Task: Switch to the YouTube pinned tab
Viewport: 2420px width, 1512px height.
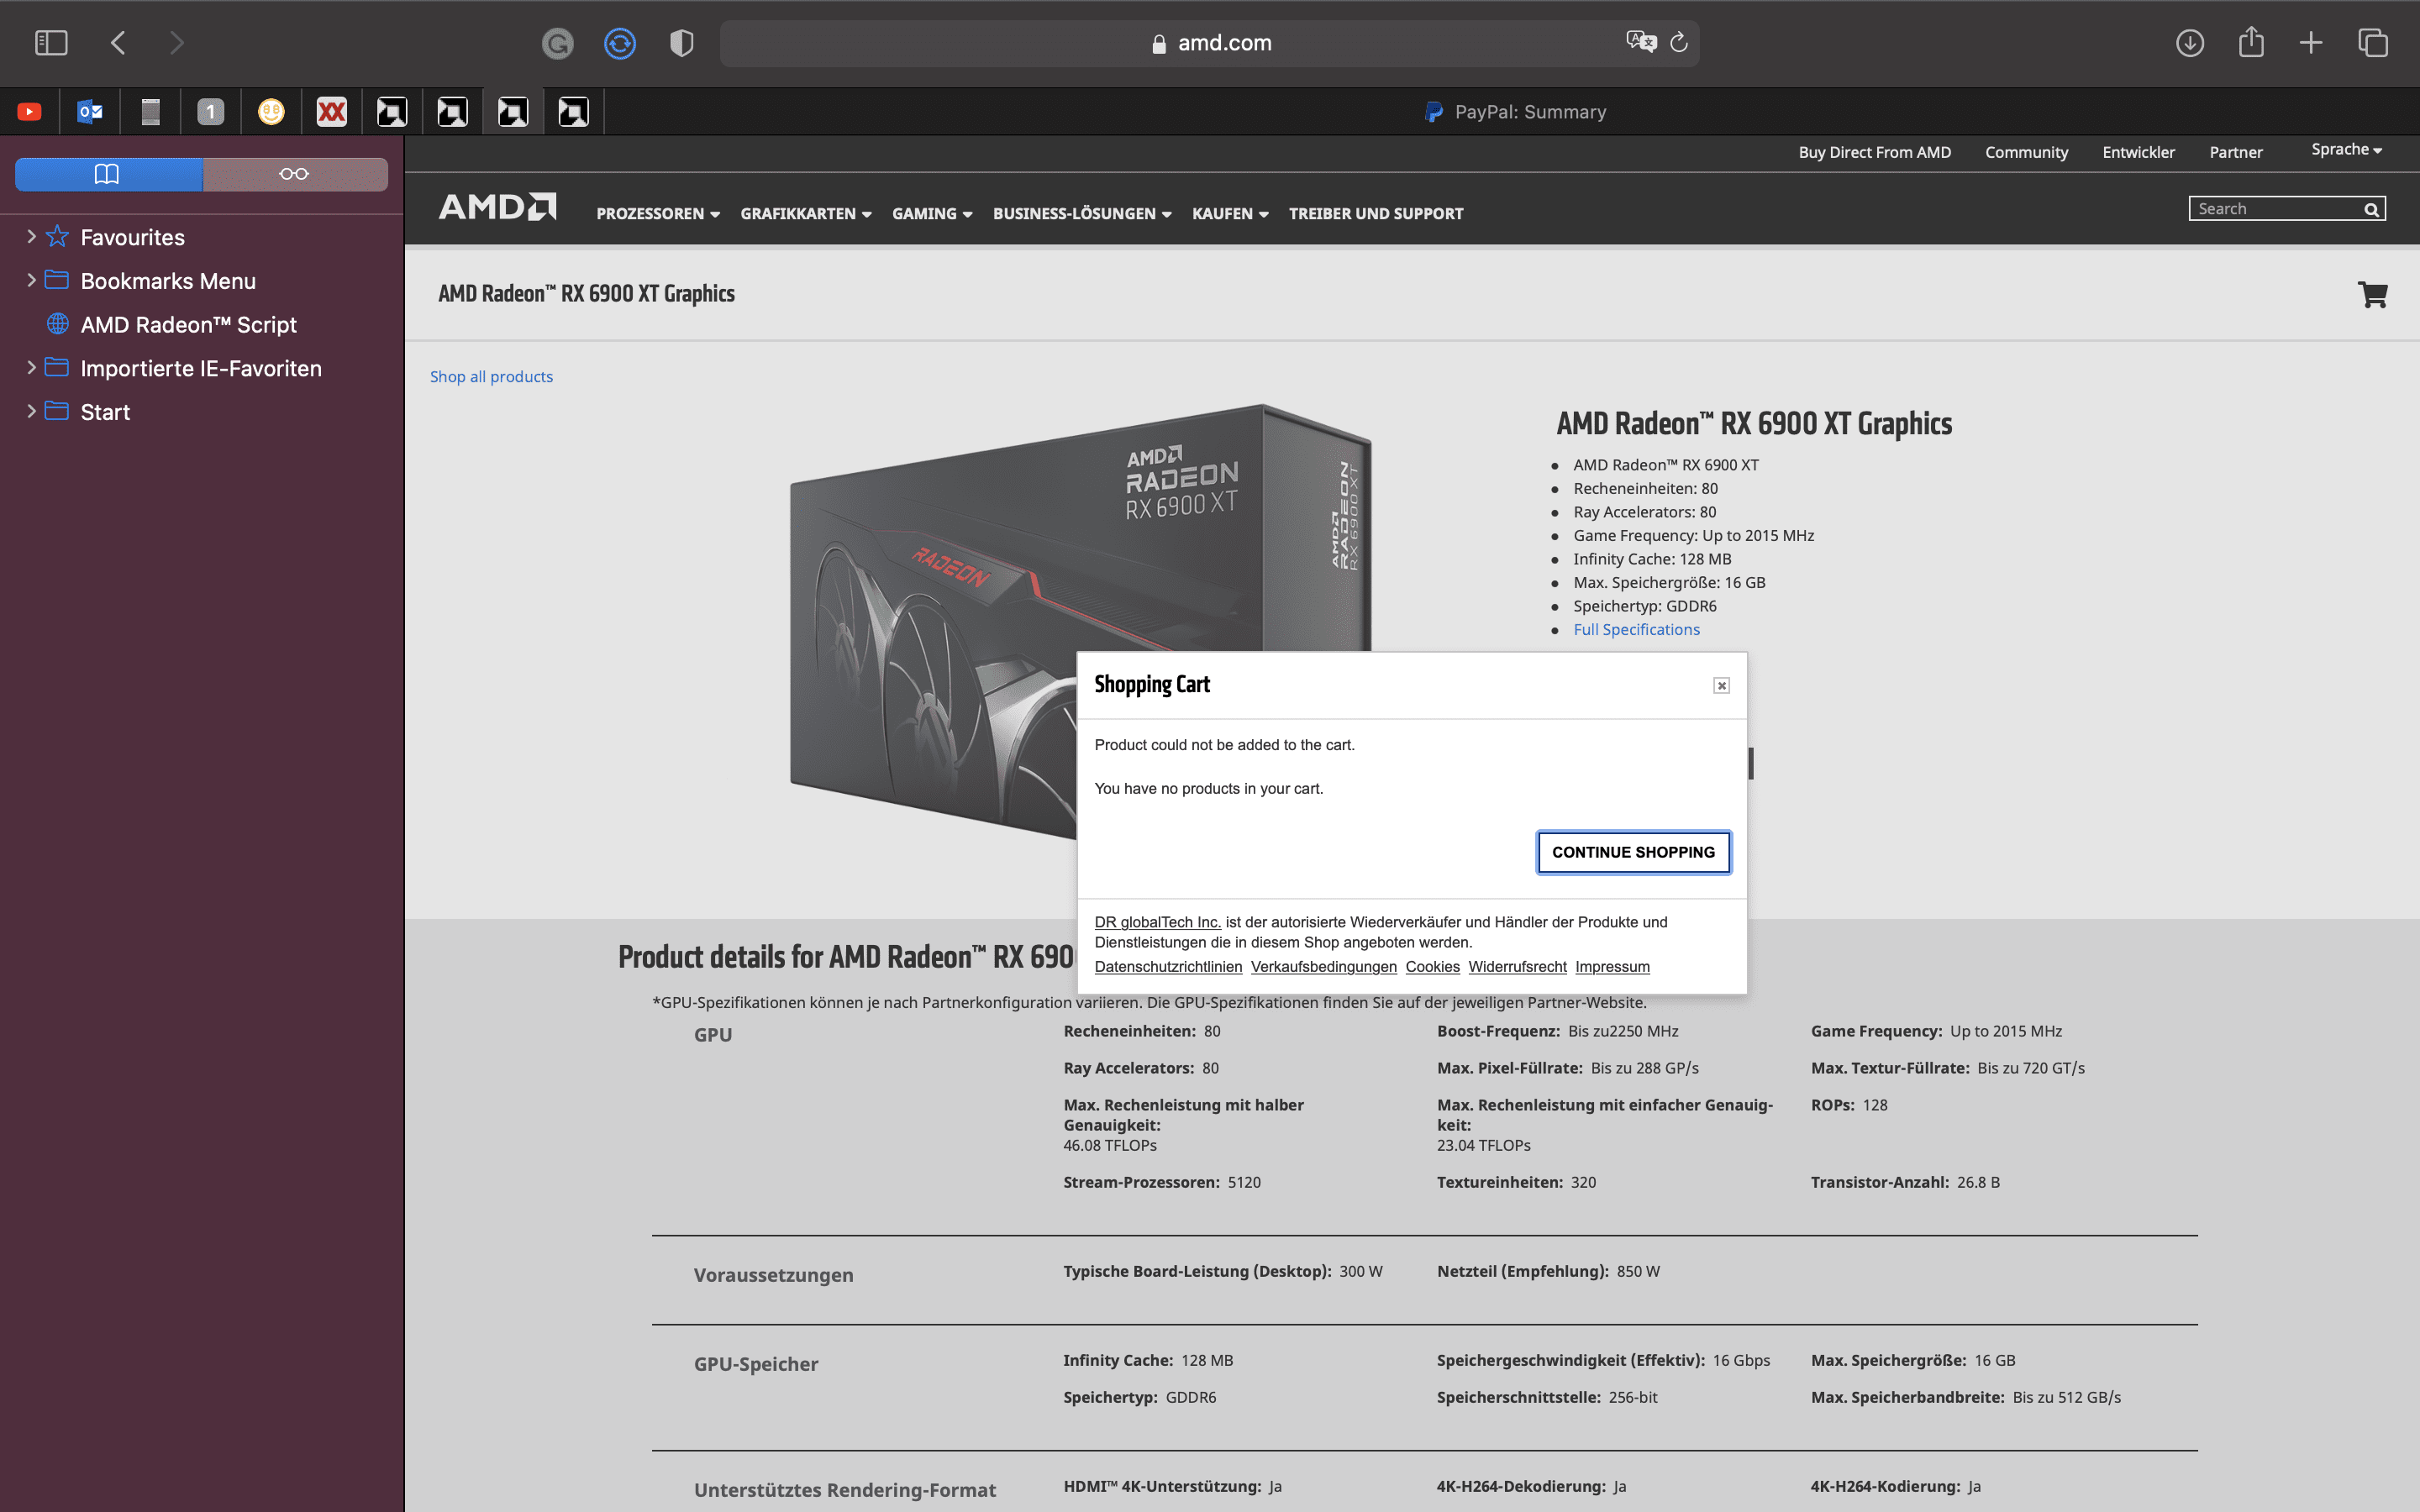Action: tap(30, 112)
